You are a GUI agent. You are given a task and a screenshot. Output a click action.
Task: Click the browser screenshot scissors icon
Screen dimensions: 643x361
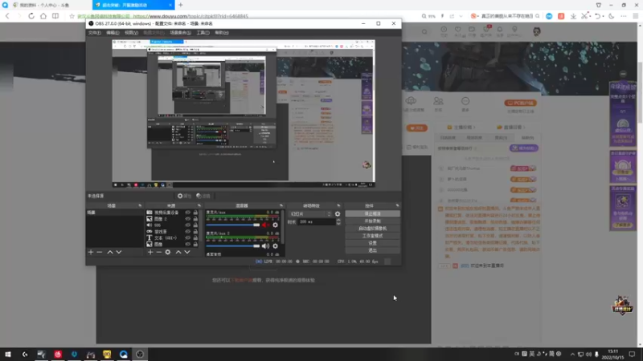click(584, 16)
